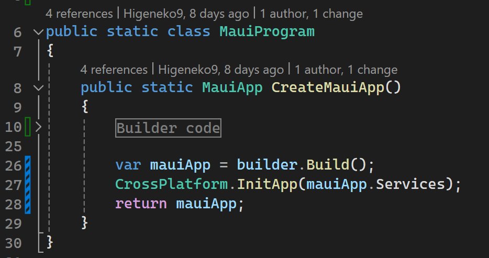Viewport: 489px width, 258px height.
Task: Click the MauiApp return type
Action: pos(232,87)
